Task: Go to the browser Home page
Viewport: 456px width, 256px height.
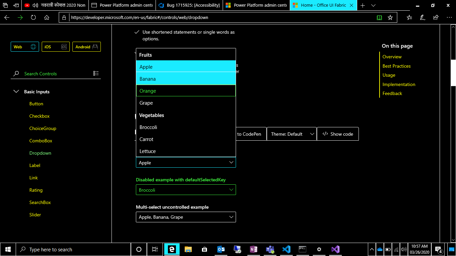Action: pos(47,17)
